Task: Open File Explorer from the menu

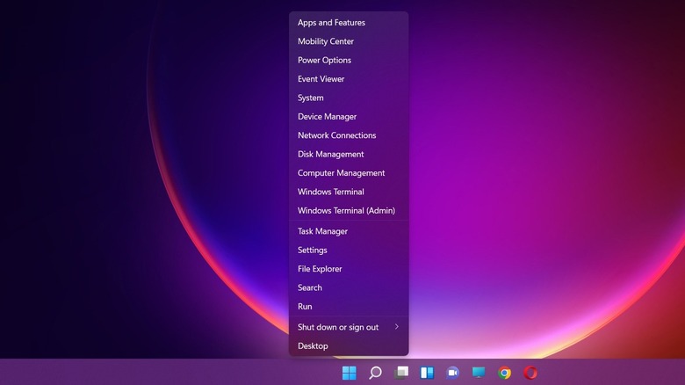Action: 320,269
